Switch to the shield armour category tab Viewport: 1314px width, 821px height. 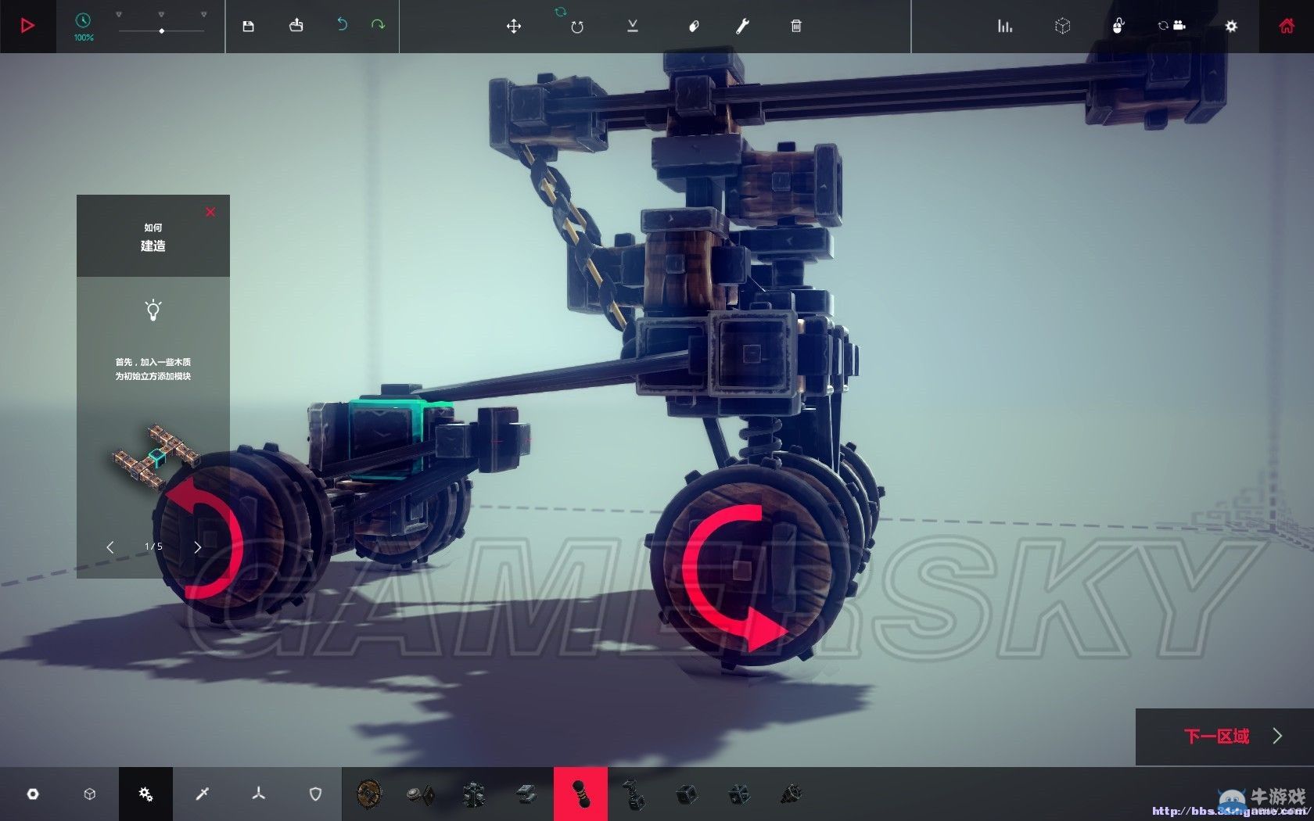click(x=315, y=794)
